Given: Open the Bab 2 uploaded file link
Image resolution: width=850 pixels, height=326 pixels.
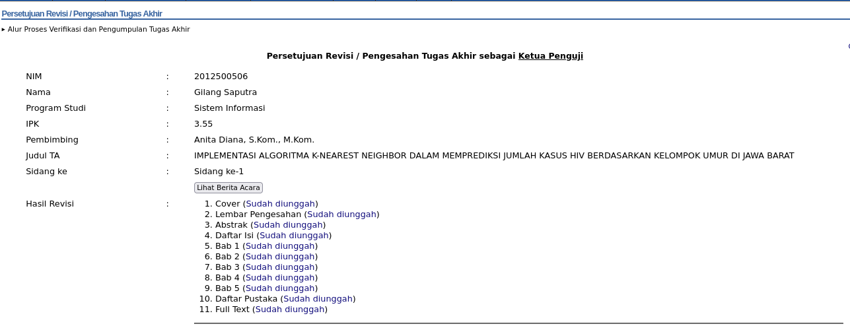Looking at the screenshot, I should coord(280,257).
